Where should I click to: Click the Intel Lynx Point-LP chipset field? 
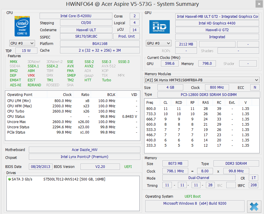coord(85,157)
